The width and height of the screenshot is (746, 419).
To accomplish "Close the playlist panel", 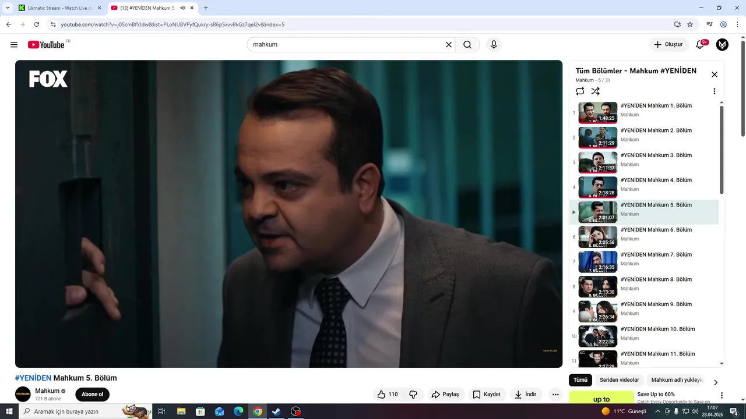I will click(715, 74).
